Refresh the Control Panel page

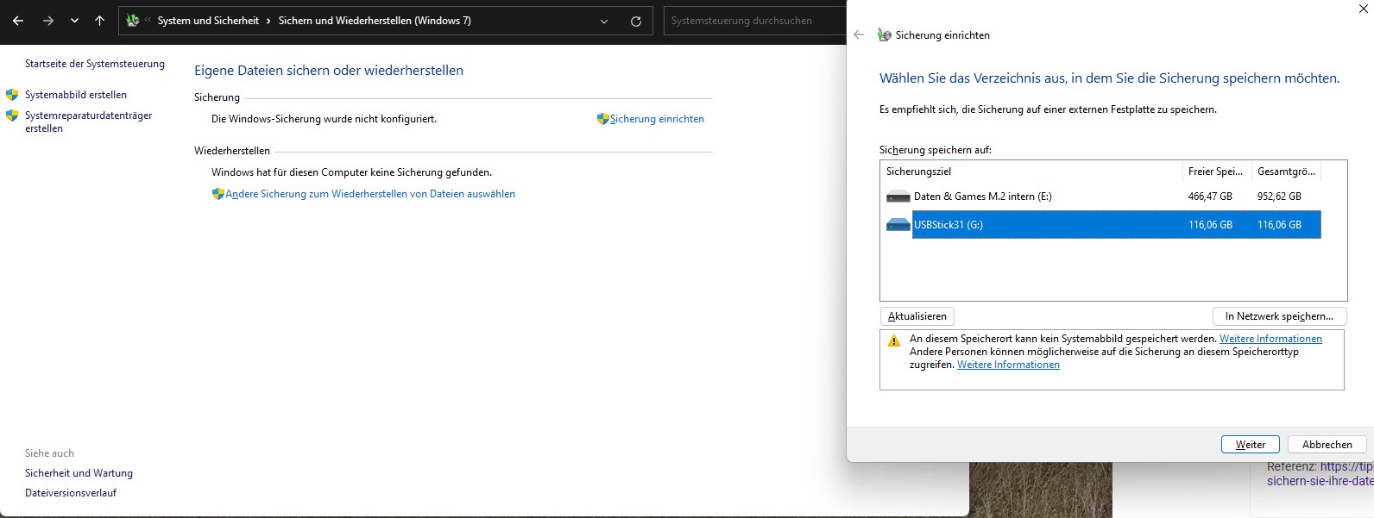(x=636, y=21)
